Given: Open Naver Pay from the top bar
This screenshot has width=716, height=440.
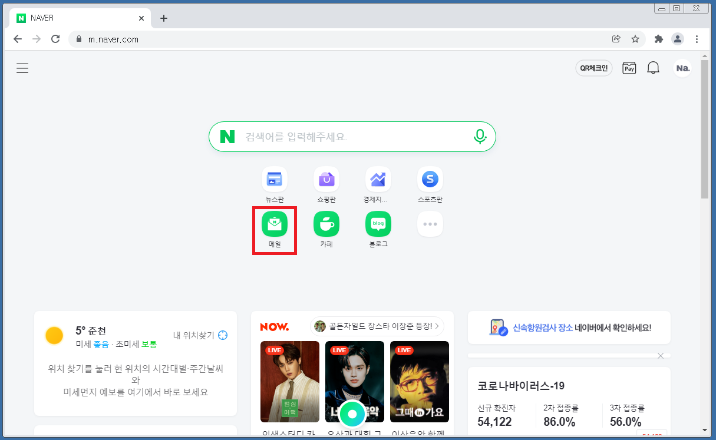Looking at the screenshot, I should click(629, 68).
